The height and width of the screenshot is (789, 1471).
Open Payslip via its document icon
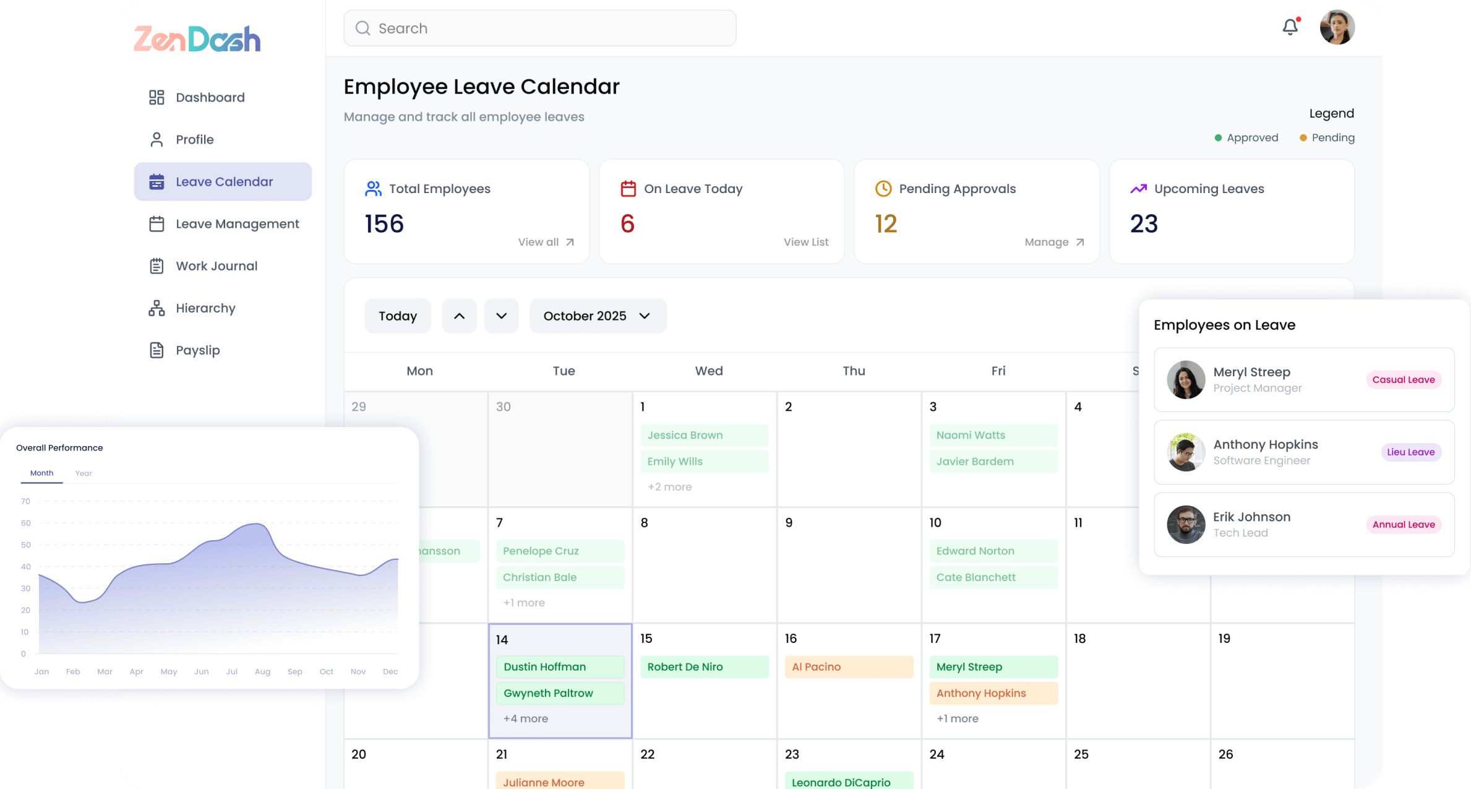(x=156, y=350)
